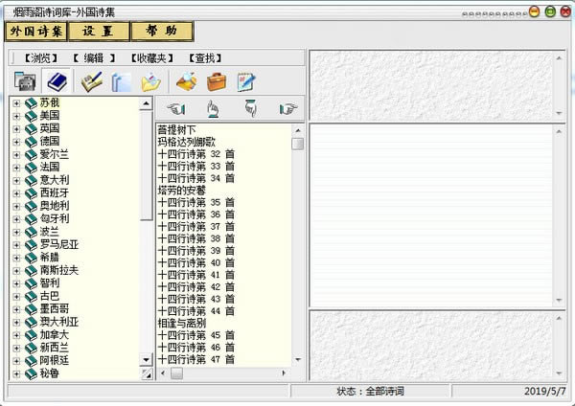Select 意大利 in the country tree
This screenshot has width=575, height=406.
click(54, 180)
